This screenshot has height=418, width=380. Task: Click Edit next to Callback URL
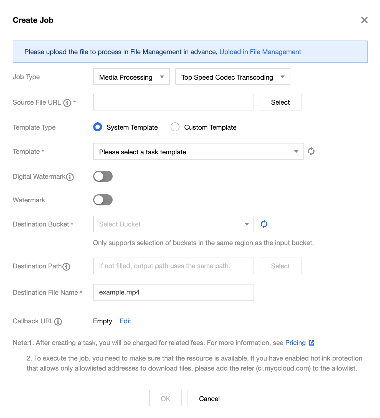(125, 321)
